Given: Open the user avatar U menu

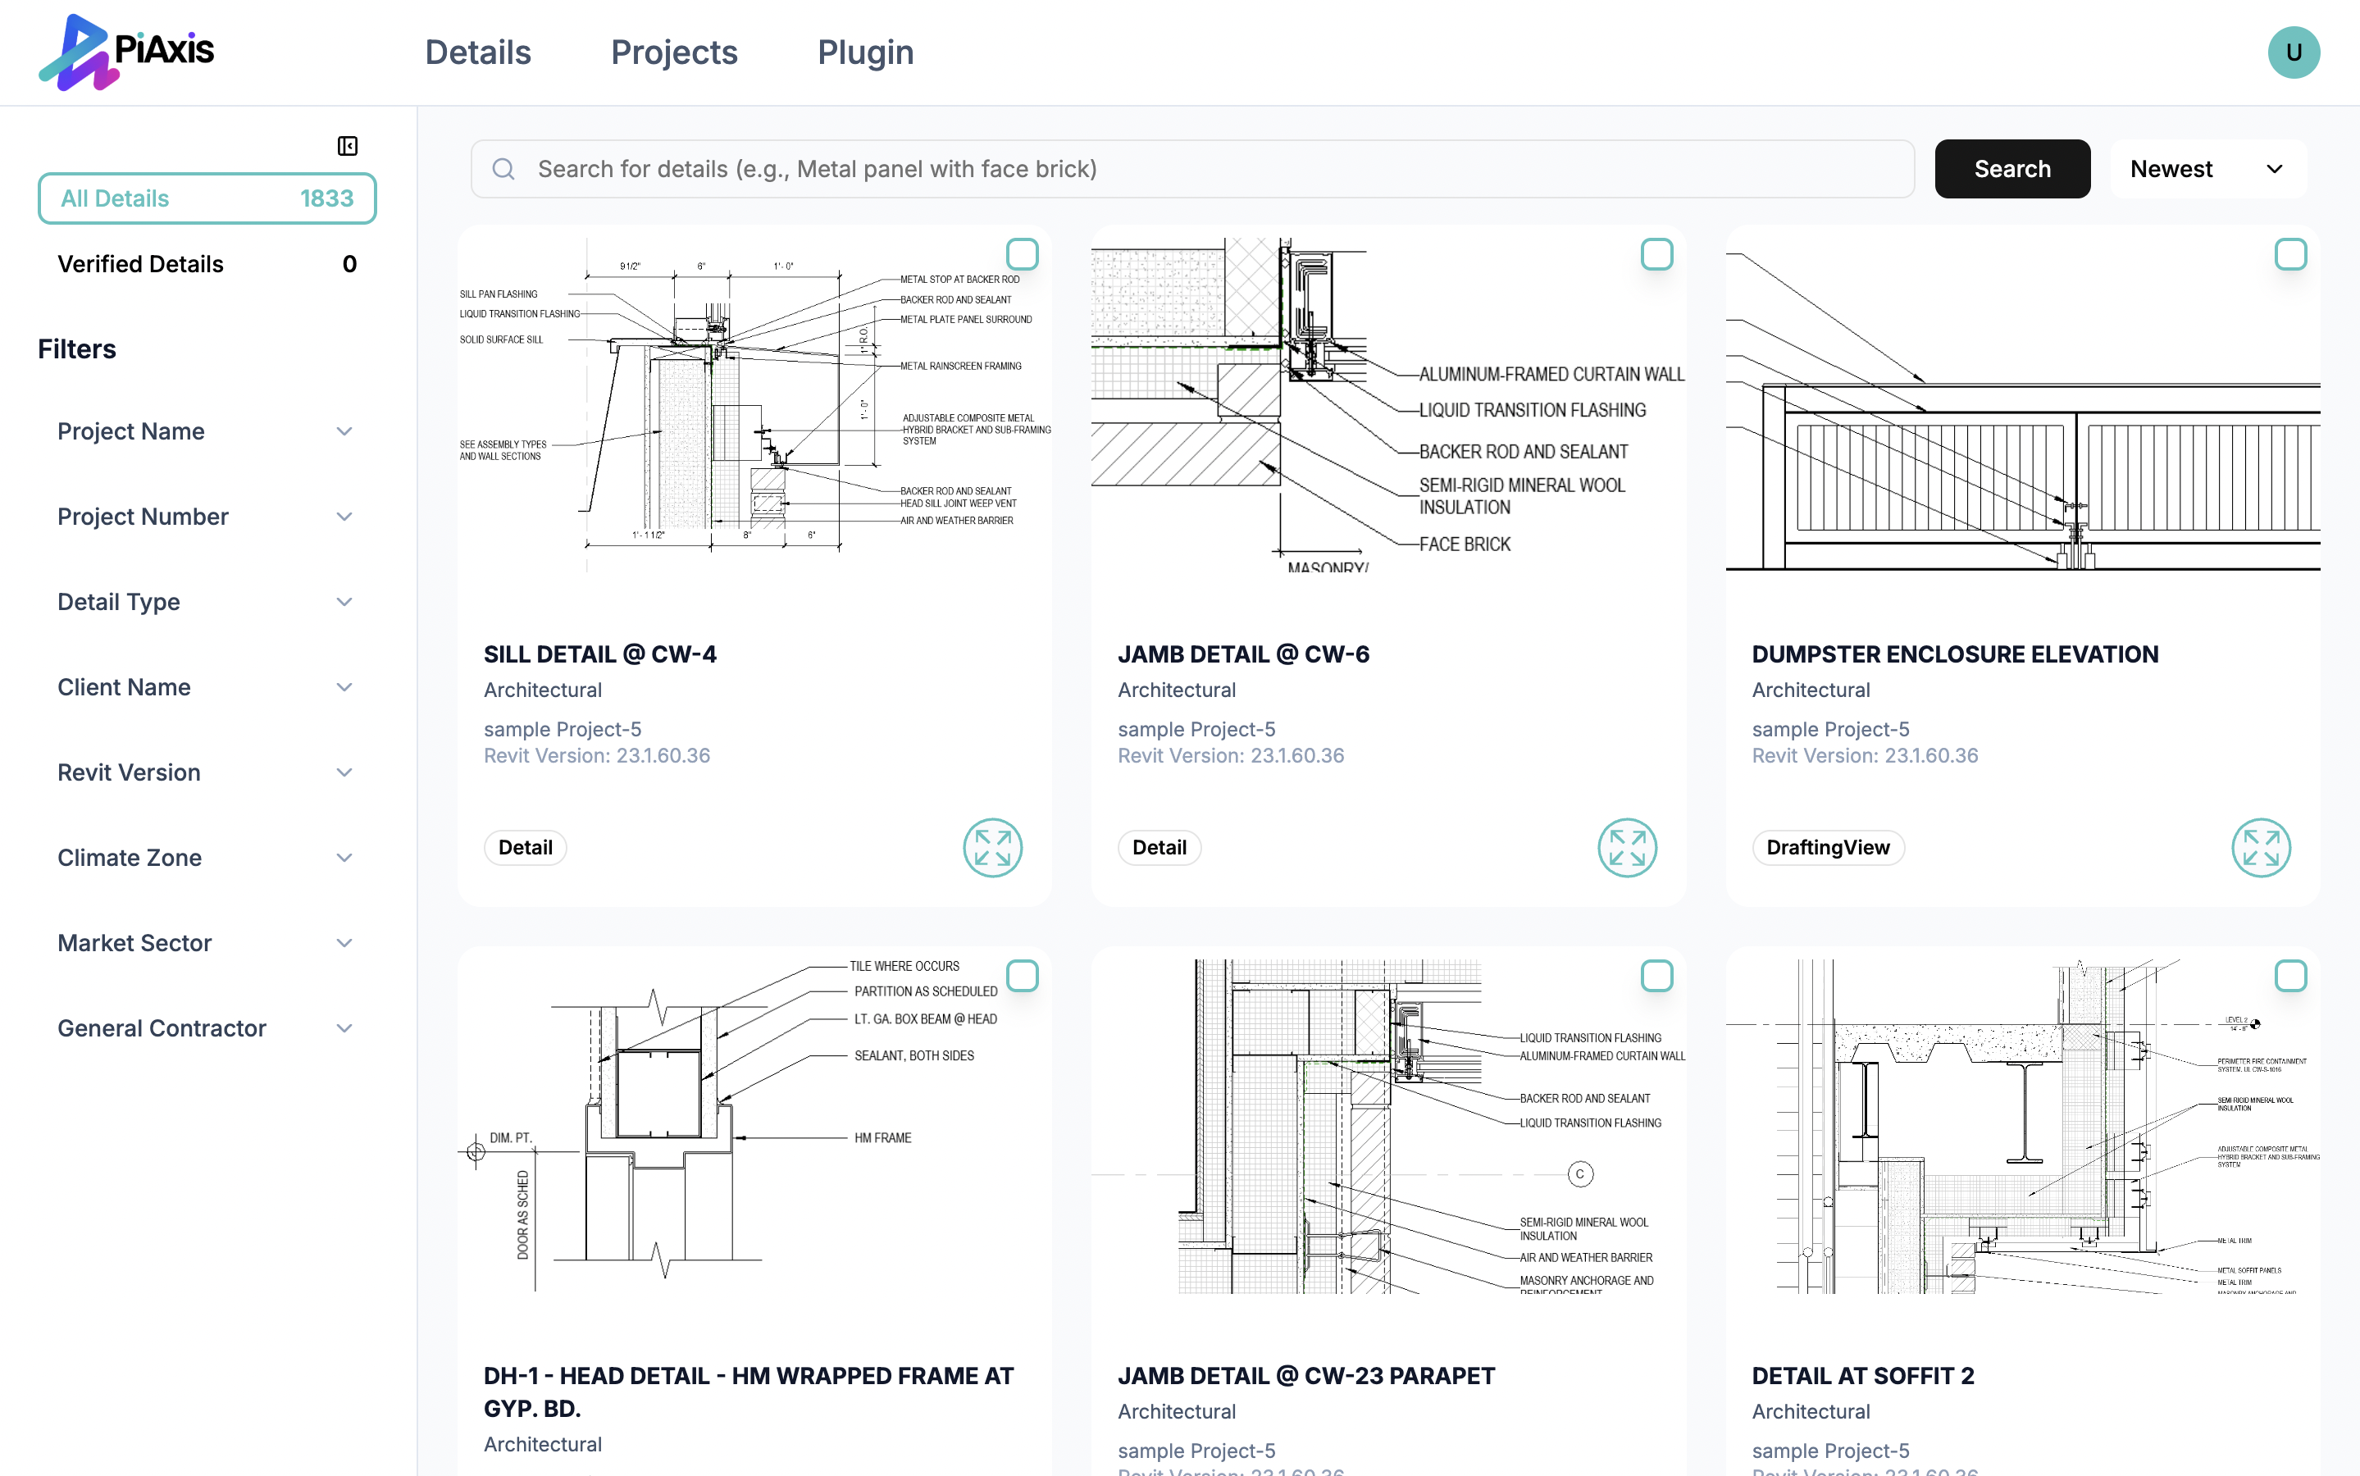Looking at the screenshot, I should coord(2293,52).
